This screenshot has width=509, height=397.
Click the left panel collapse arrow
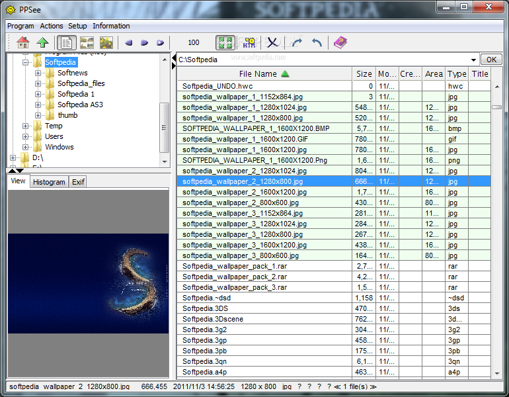174,58
